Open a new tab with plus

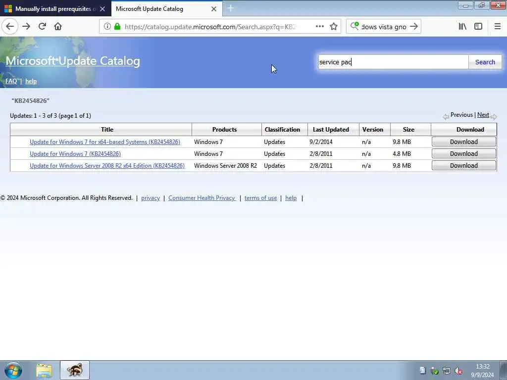click(x=231, y=8)
